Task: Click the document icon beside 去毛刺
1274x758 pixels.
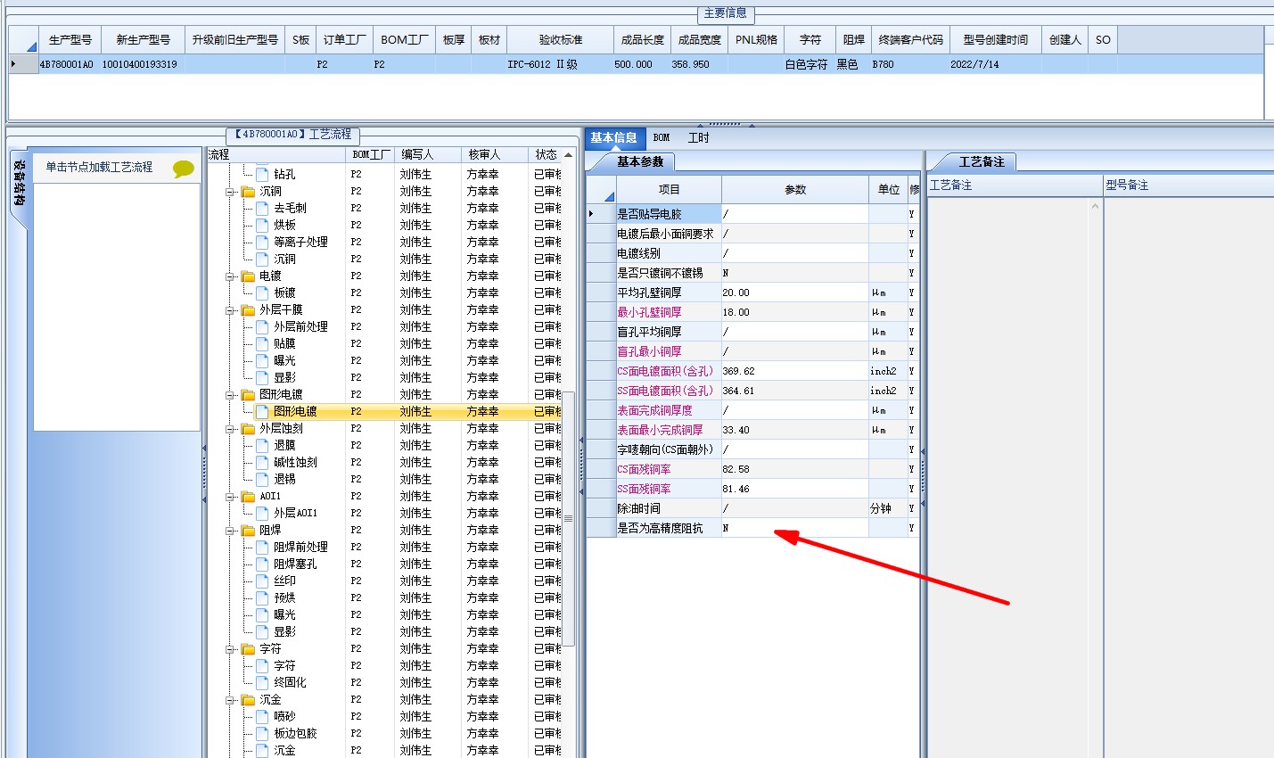Action: point(262,208)
